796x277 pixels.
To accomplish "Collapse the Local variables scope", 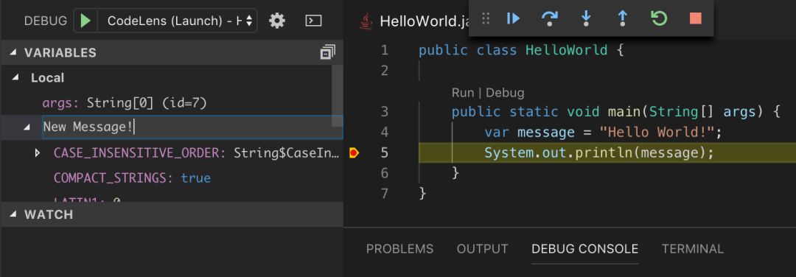I will point(15,77).
